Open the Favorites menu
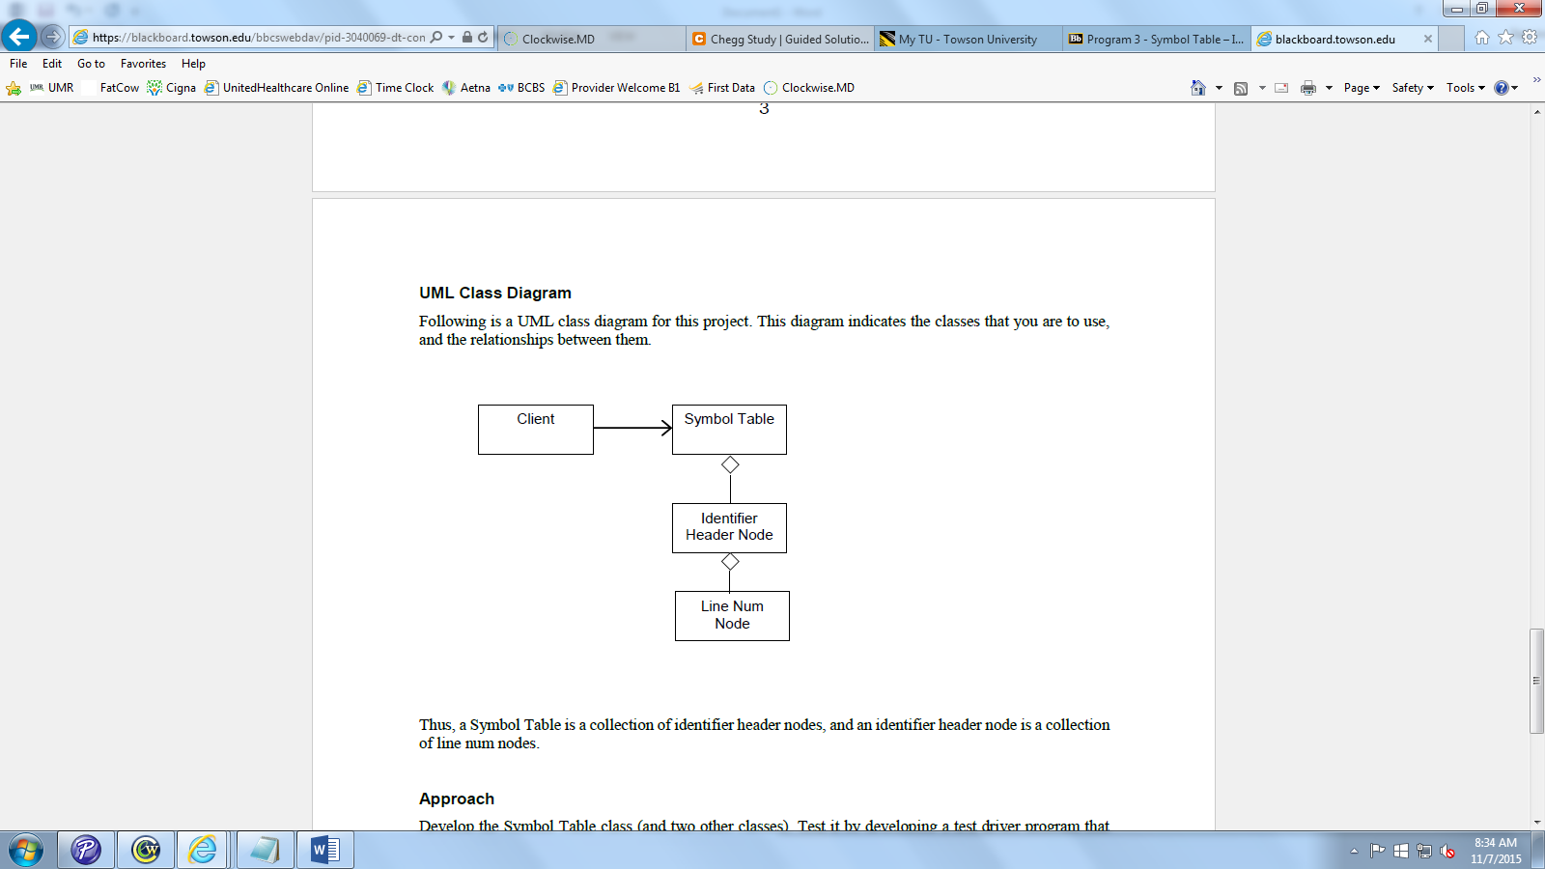This screenshot has width=1545, height=869. 144,64
